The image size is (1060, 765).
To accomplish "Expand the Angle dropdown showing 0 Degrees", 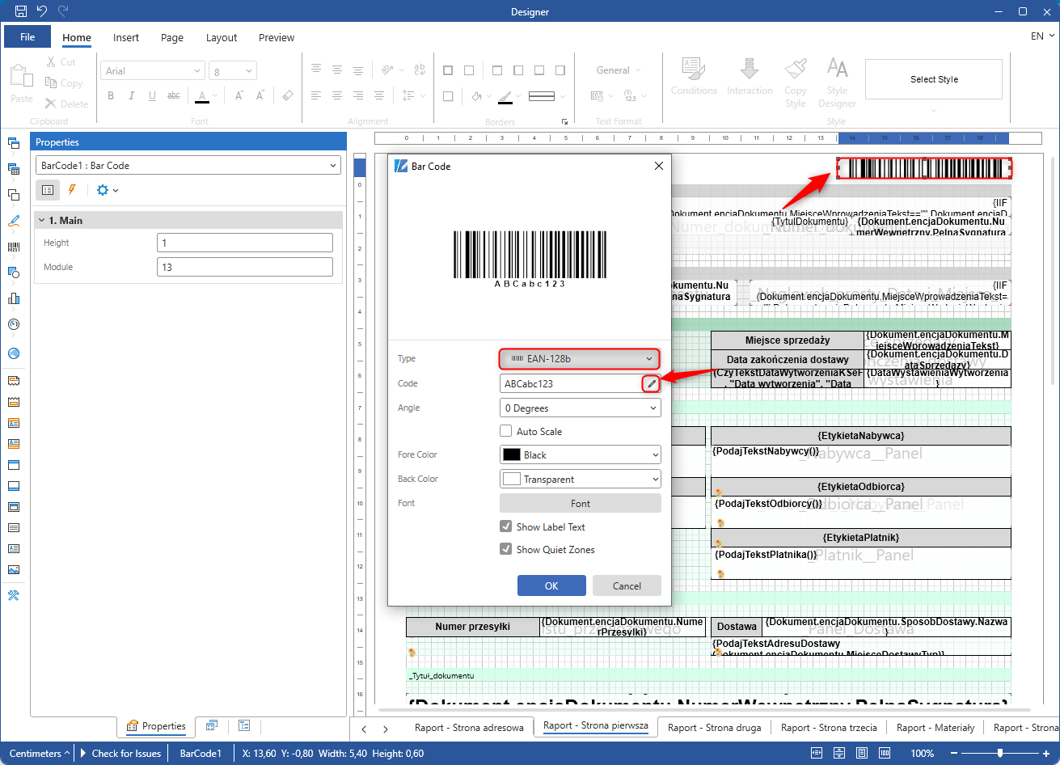I will click(x=580, y=408).
